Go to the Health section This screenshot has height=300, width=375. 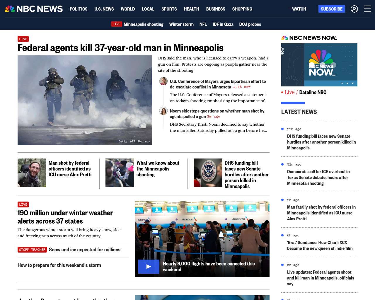click(x=191, y=9)
